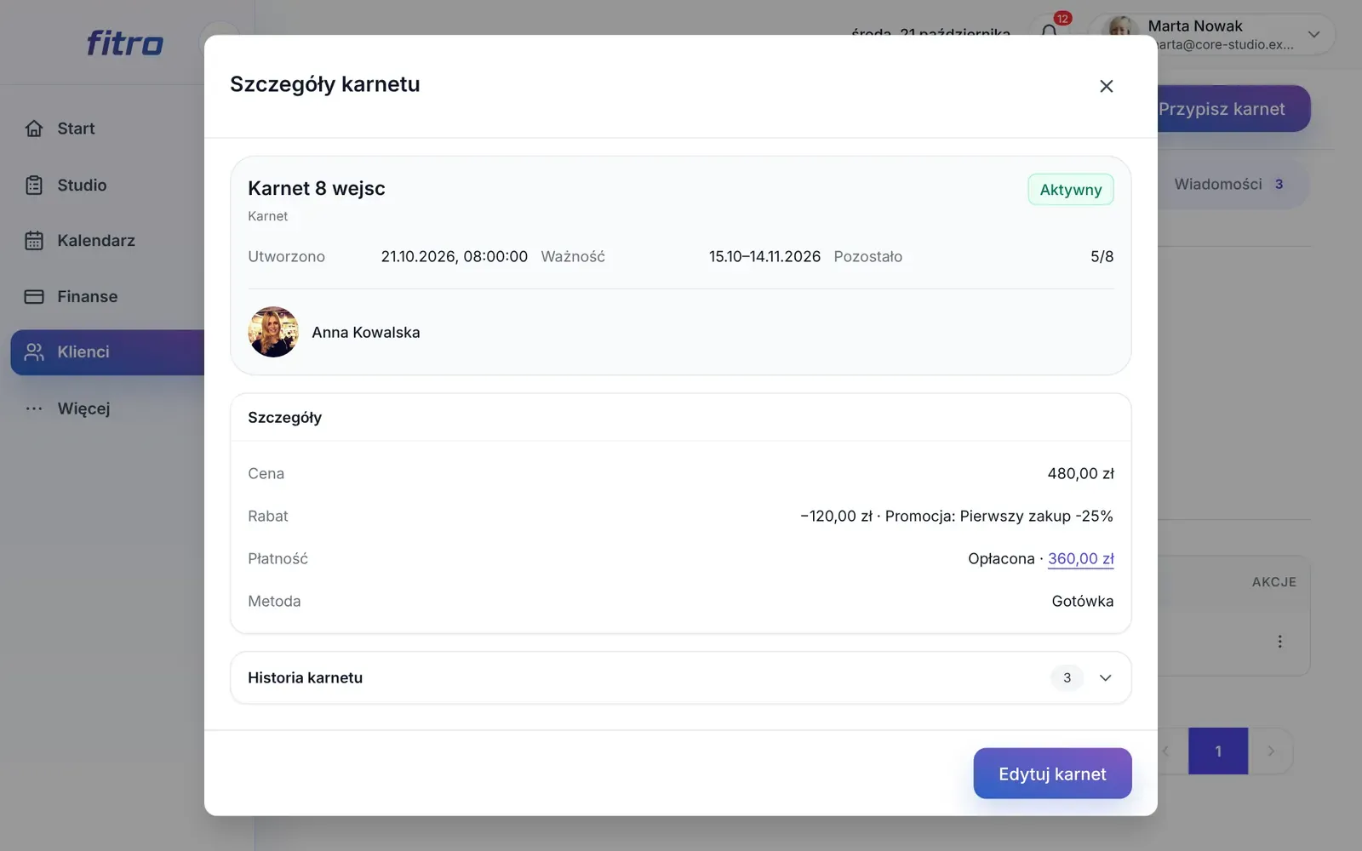Screen dimensions: 1362x851
Task: Click the price value 480,00 zł
Action: [1080, 474]
